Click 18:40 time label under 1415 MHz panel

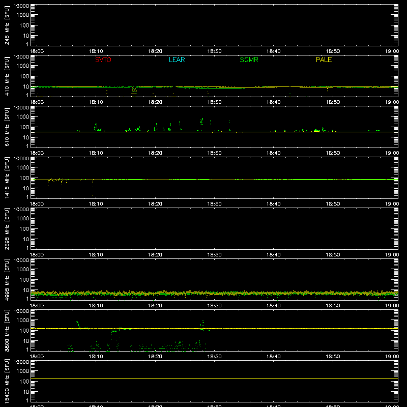274,204
